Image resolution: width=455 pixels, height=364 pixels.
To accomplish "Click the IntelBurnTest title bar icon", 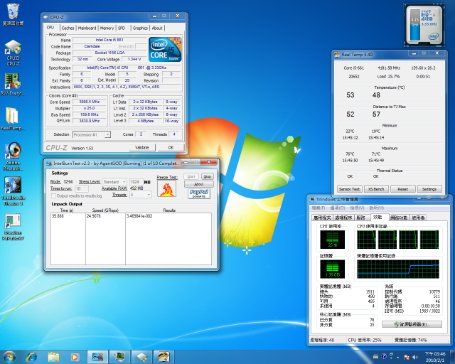I will (49, 164).
